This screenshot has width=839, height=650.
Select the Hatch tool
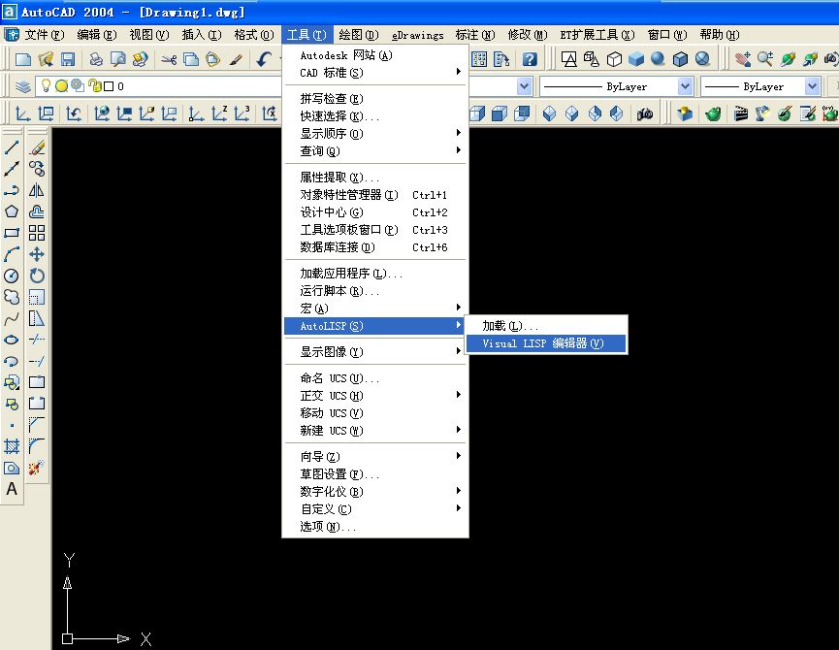coord(12,446)
